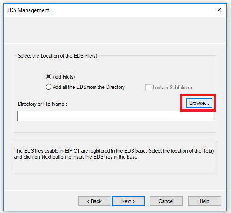The width and height of the screenshot is (231, 213).
Task: Click the EDS Management title bar text
Action: point(28,10)
